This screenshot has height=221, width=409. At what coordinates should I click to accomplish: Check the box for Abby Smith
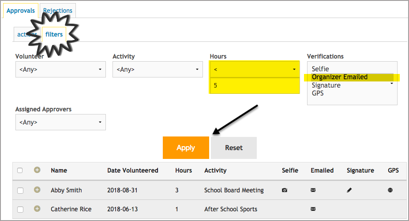coord(20,190)
